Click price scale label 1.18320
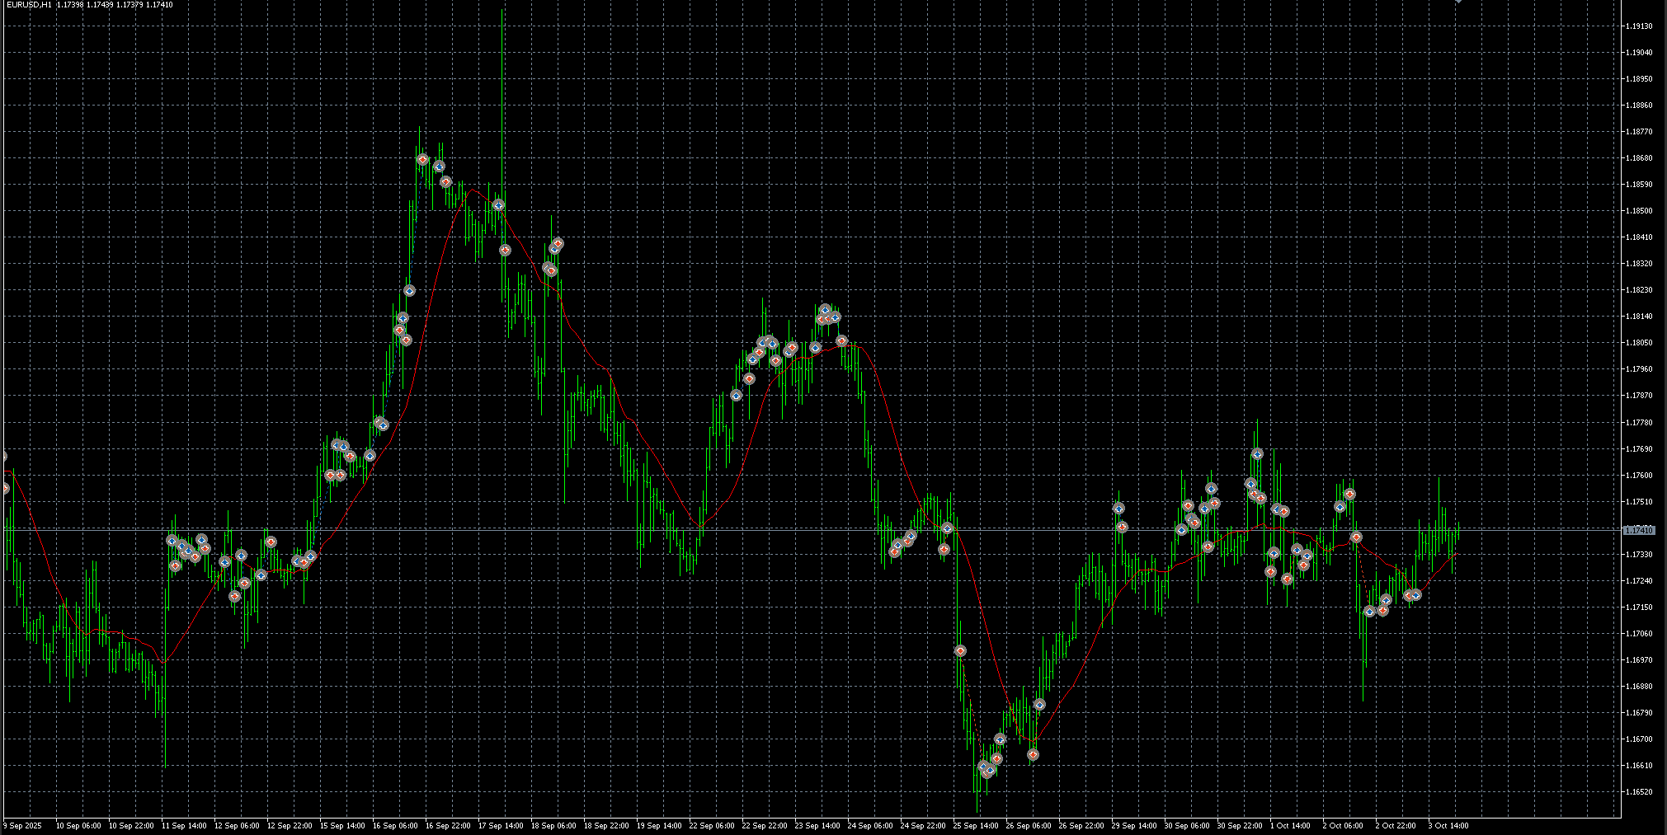 pos(1639,264)
